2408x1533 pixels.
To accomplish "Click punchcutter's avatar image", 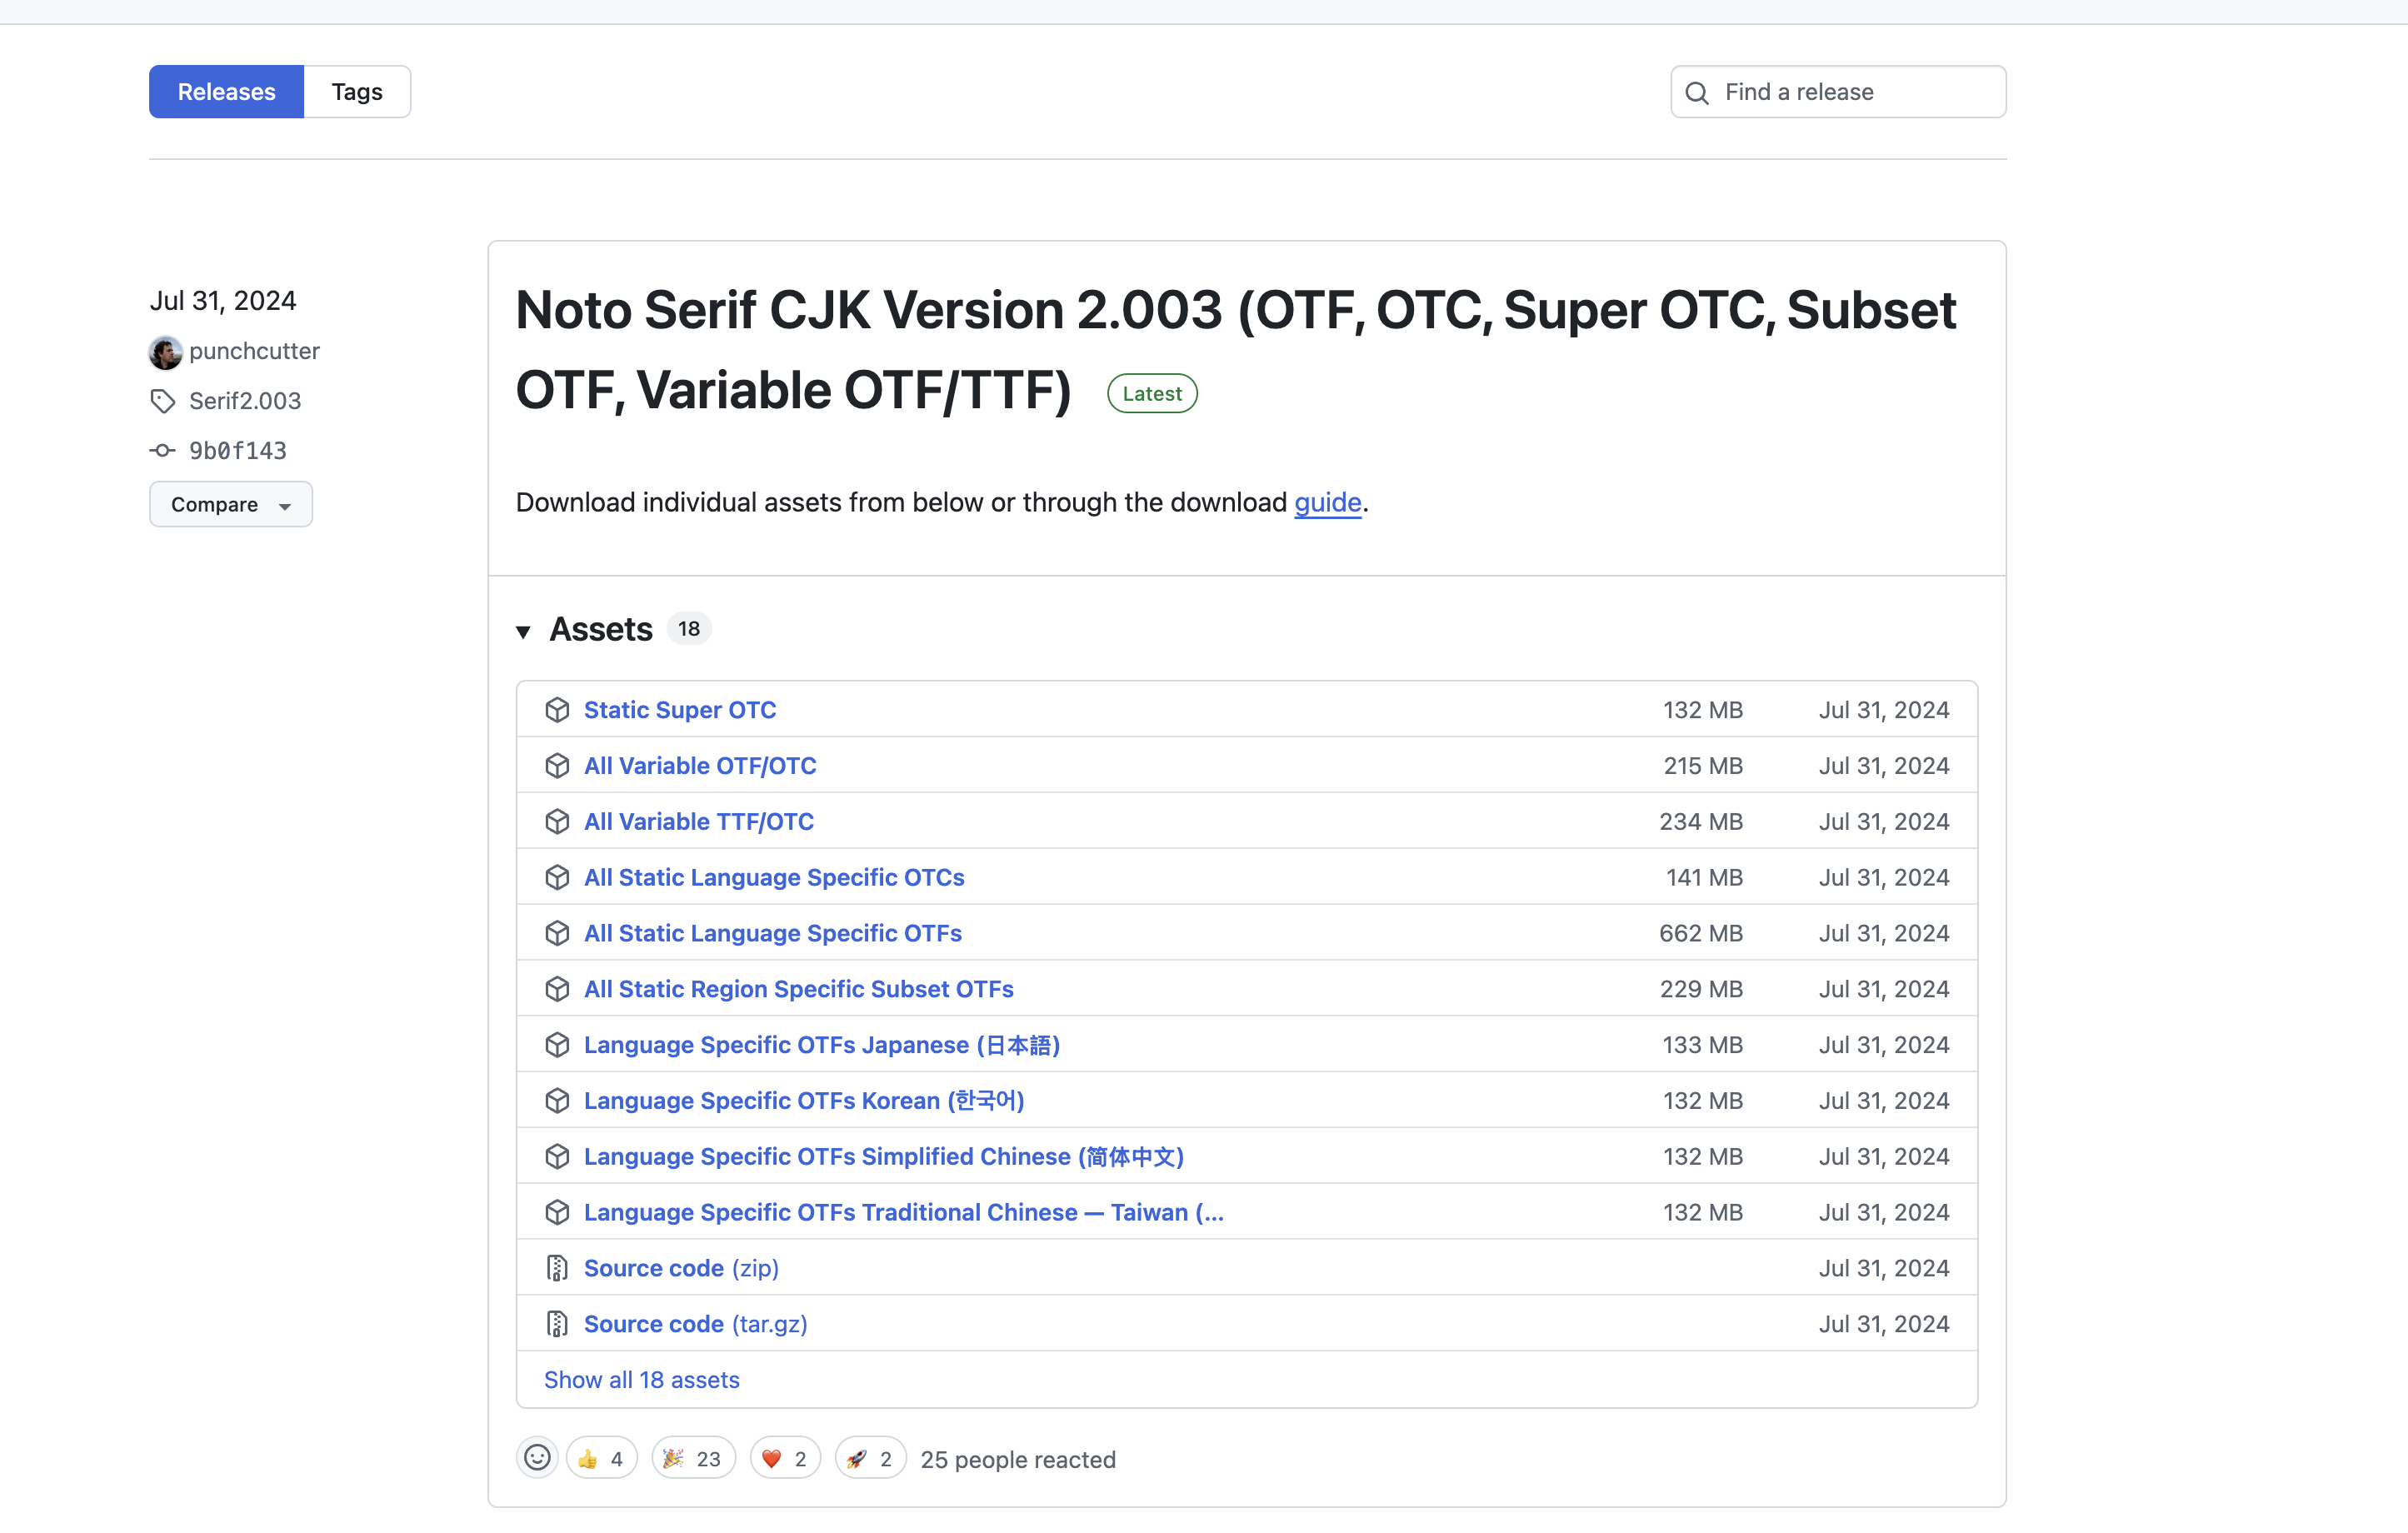I will pos(166,352).
